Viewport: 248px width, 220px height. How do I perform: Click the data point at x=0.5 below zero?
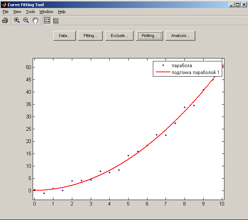coord(44,193)
